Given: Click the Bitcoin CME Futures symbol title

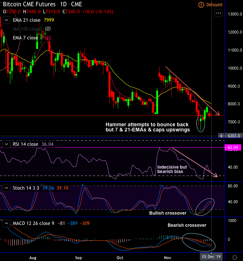Looking at the screenshot, I should [x=29, y=4].
